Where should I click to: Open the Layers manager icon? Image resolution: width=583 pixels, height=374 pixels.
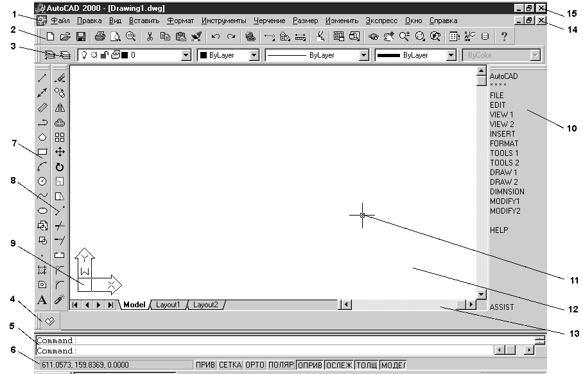tap(65, 55)
